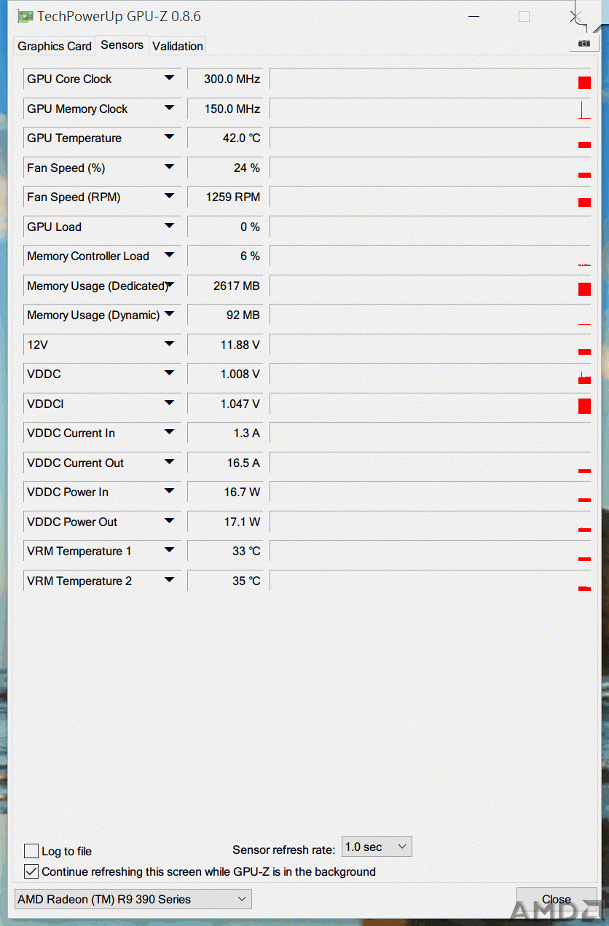Open the Fan Speed (%) dropdown

[x=169, y=167]
